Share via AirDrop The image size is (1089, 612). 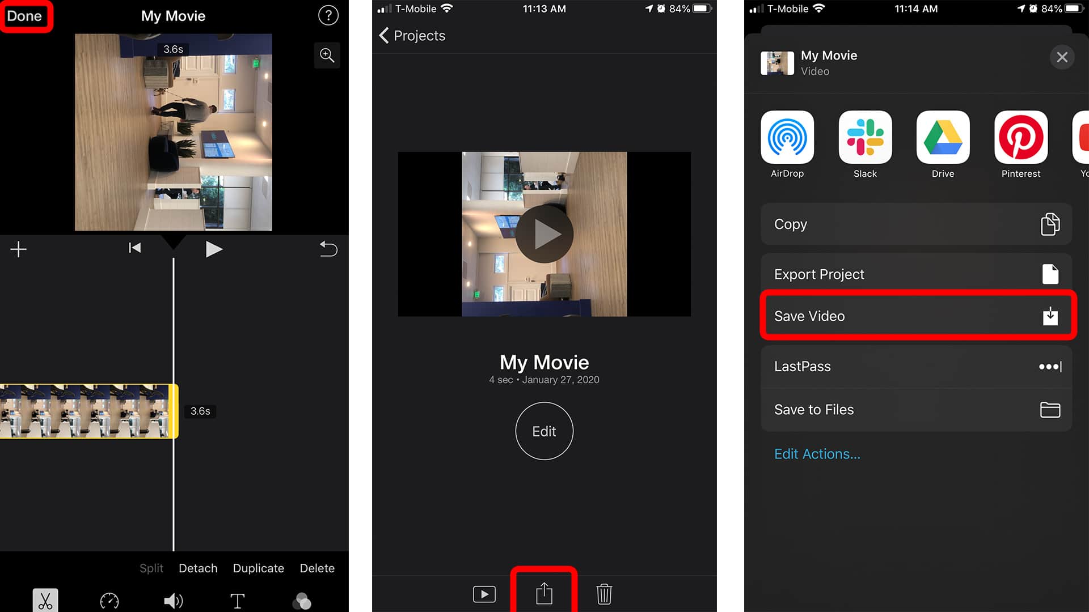pyautogui.click(x=787, y=144)
